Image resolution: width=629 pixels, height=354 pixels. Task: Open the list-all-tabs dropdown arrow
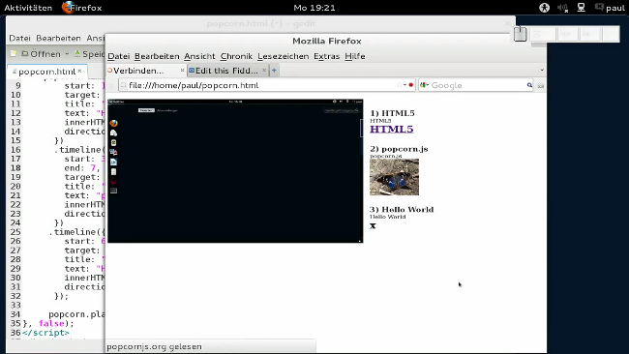[x=542, y=71]
